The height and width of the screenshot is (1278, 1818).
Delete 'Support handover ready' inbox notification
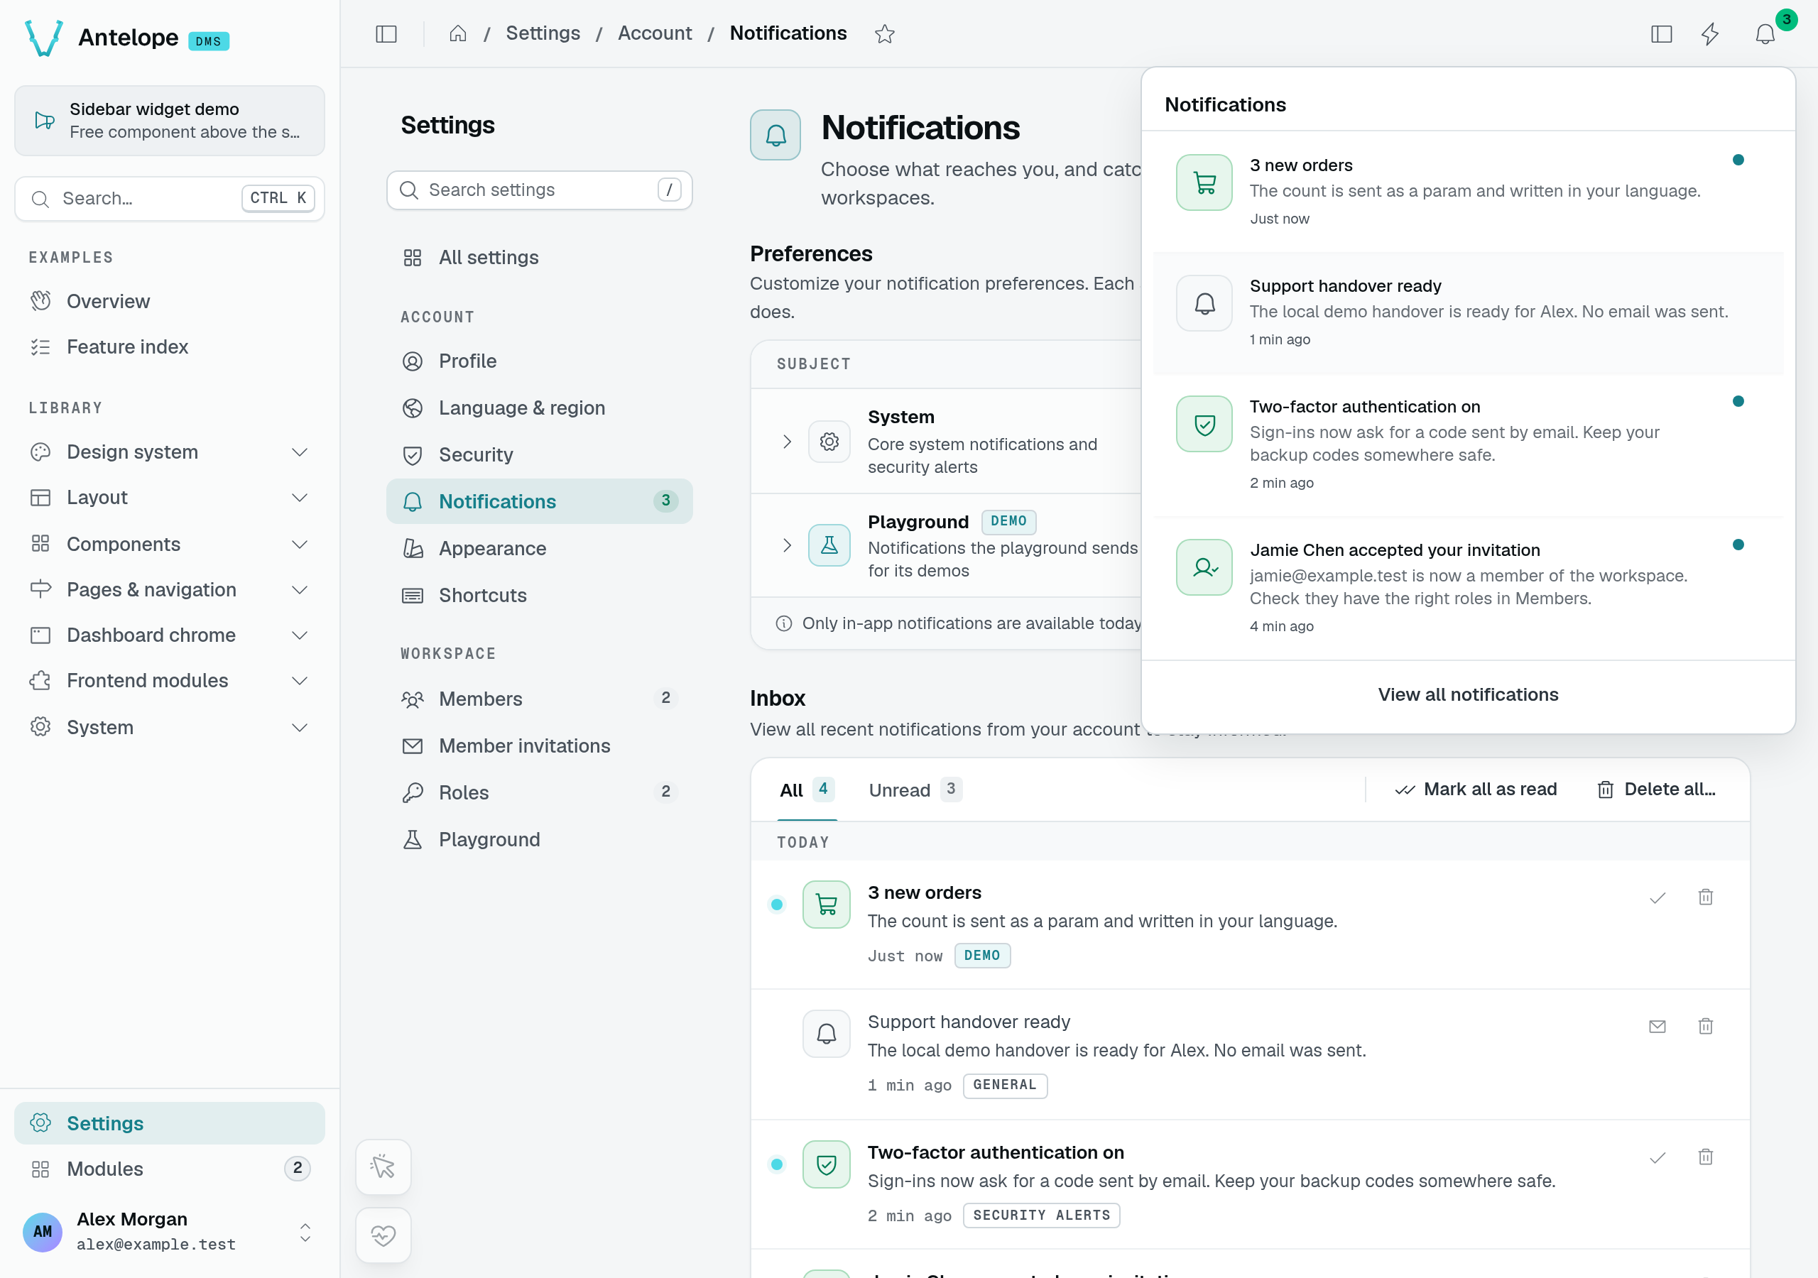1706,1026
